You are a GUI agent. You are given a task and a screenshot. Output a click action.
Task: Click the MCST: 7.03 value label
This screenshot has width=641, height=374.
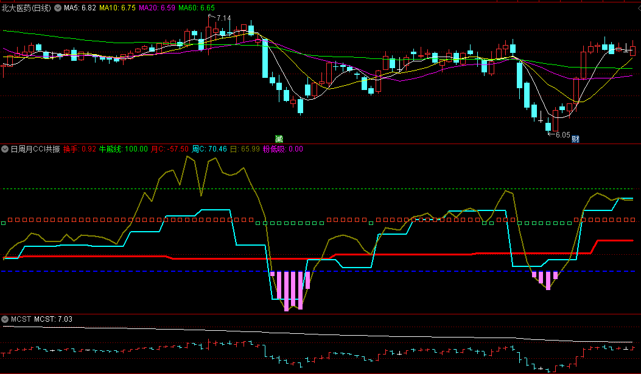53,319
